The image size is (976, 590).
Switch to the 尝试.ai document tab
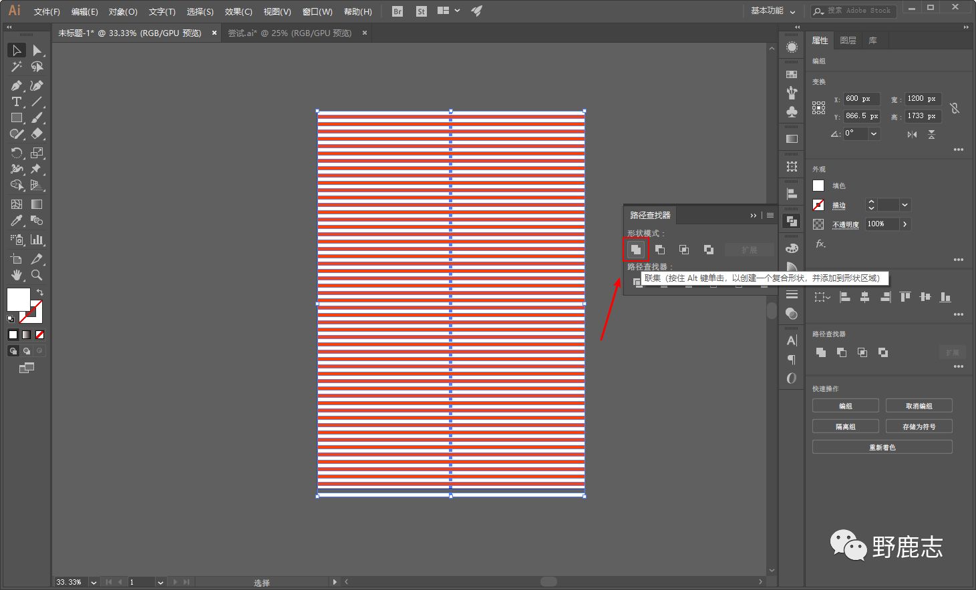coord(289,33)
